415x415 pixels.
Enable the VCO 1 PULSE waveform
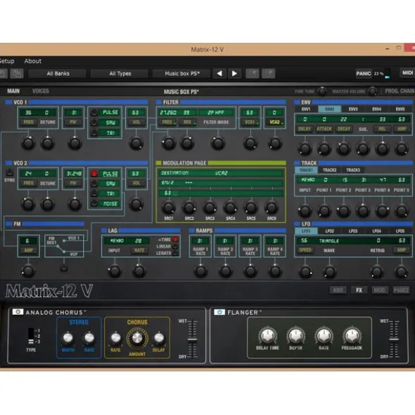(x=94, y=112)
